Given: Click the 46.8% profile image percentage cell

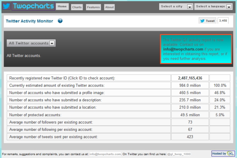Looking at the screenshot, I should 219,93.
